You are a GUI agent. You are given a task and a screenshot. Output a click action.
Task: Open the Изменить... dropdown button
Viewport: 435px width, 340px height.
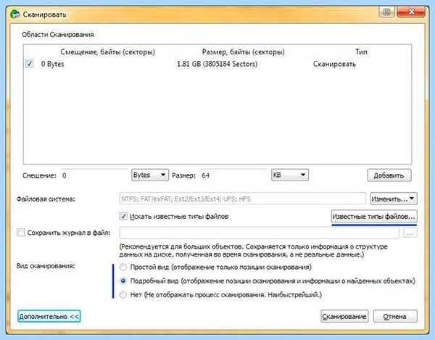[394, 199]
